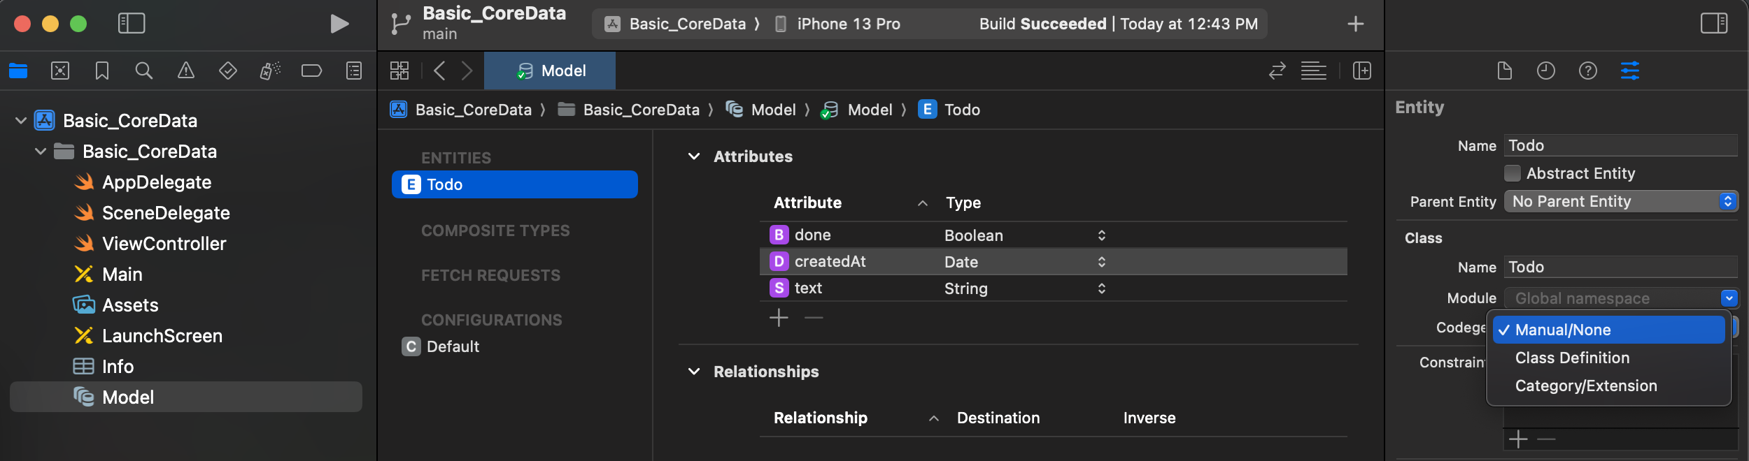Toggle the inspector sidebar visibility
Image resolution: width=1749 pixels, height=461 pixels.
coord(1714,24)
